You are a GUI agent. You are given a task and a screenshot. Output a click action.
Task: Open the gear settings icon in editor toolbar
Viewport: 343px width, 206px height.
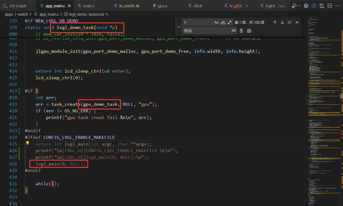click(x=306, y=6)
